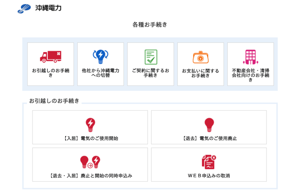Click the orange coin purse icon

click(x=201, y=57)
